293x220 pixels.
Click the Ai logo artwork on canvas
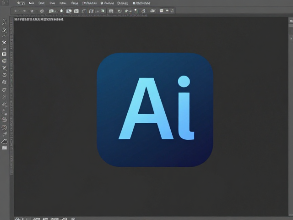pyautogui.click(x=155, y=110)
